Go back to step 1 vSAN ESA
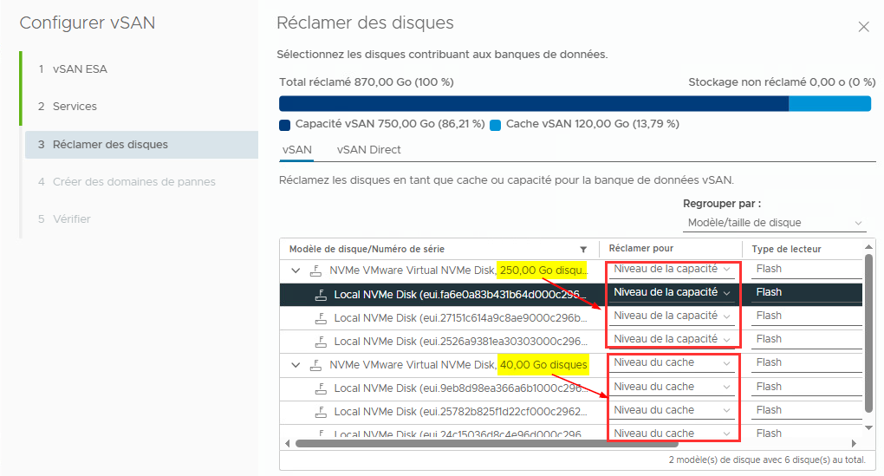This screenshot has height=476, width=884. pos(80,68)
